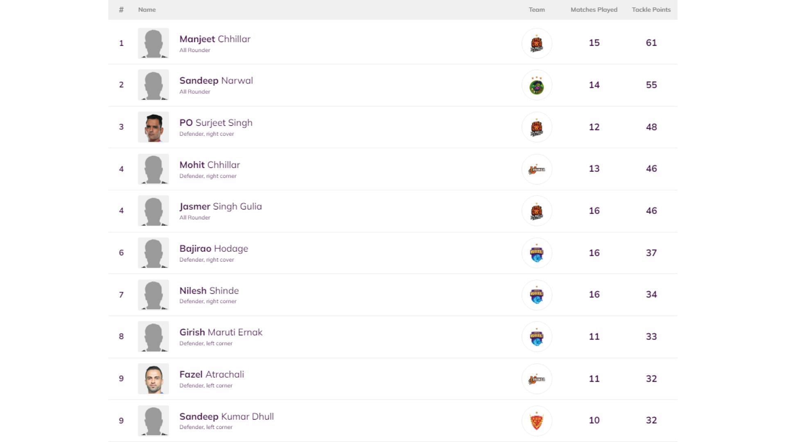Open Sandeep Narwal's team logo
Viewport: 786px width, 442px height.
pos(536,85)
